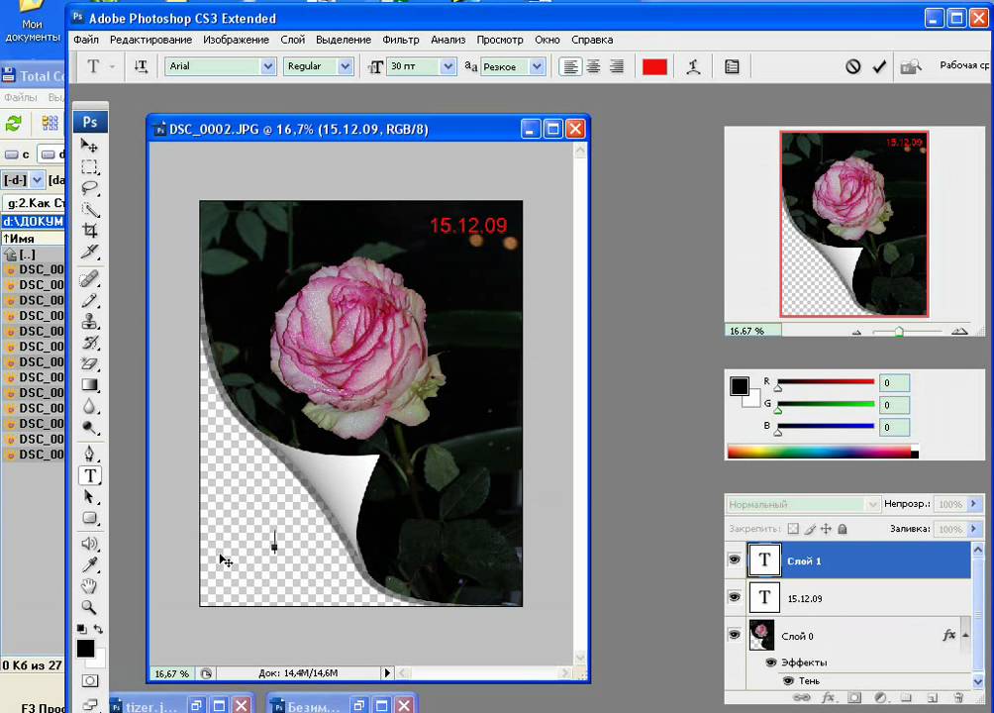Open the Файл menu

[86, 40]
